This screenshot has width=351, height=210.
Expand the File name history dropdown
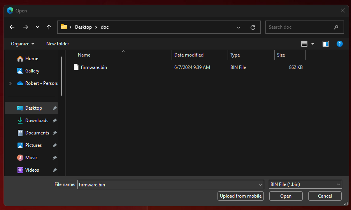(x=261, y=185)
